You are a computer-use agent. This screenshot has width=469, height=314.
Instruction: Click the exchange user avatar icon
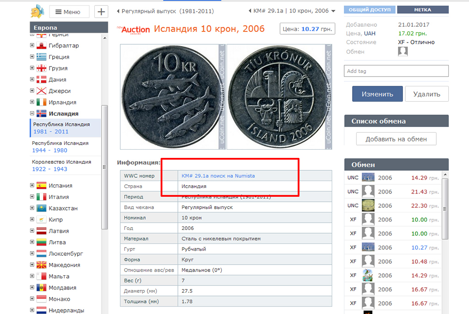click(403, 51)
